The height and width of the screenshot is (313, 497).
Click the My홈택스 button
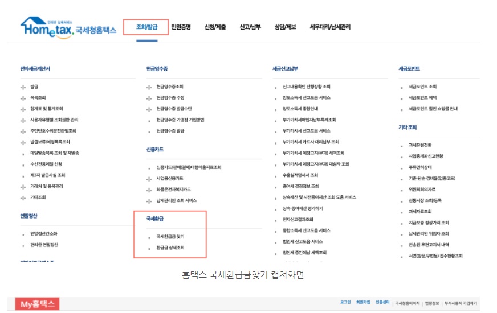click(38, 304)
